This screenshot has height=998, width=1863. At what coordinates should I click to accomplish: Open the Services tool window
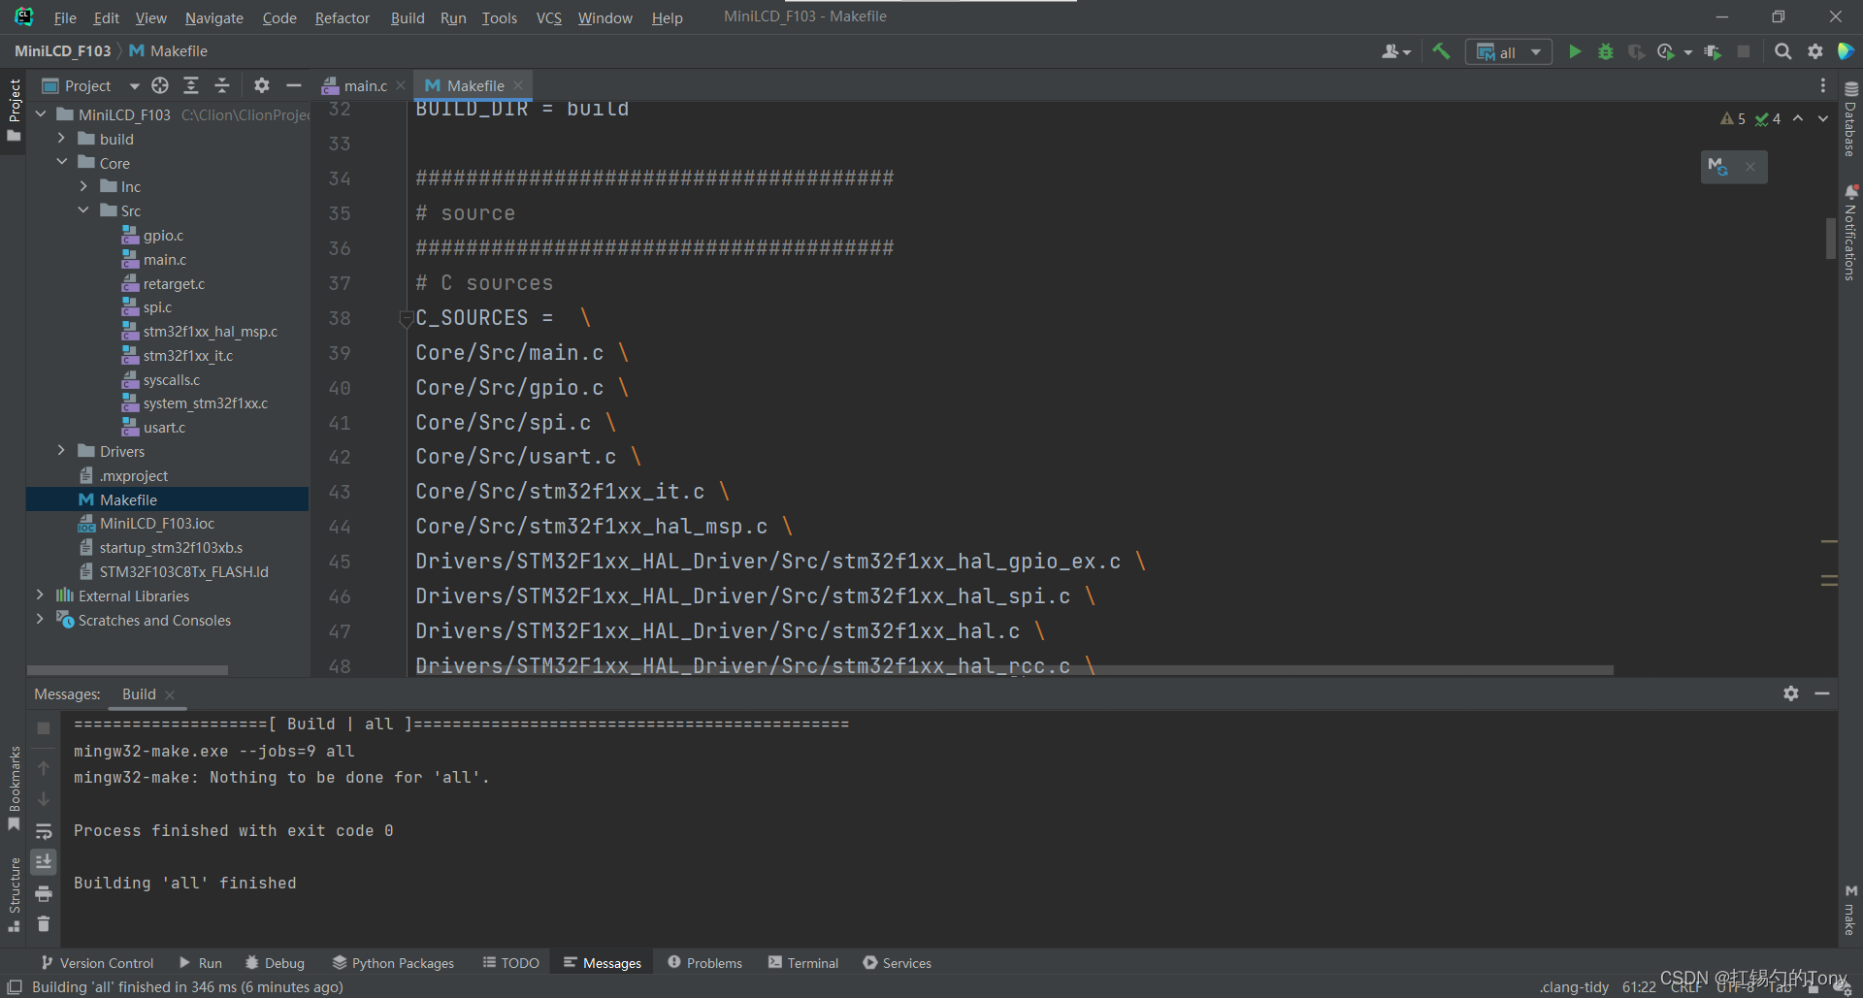coord(898,963)
